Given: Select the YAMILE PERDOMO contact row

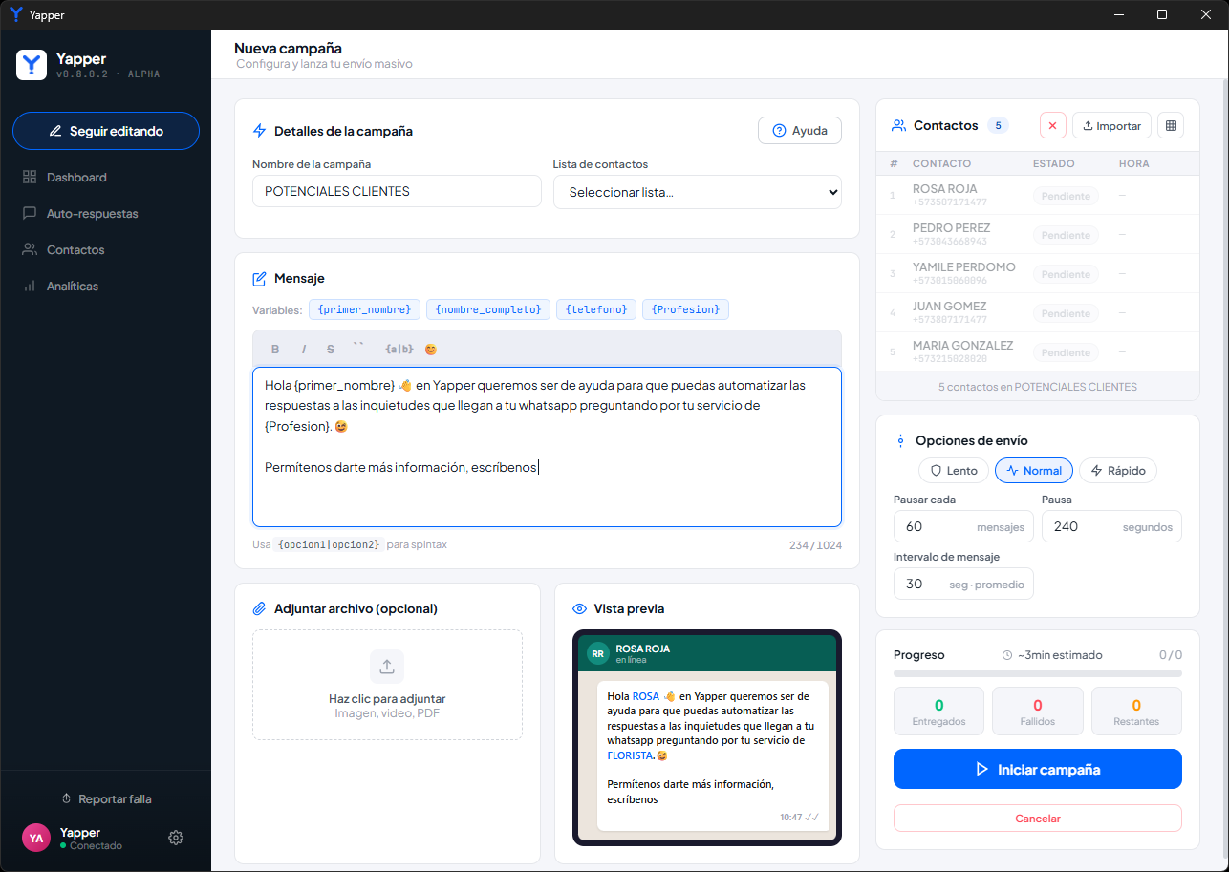Looking at the screenshot, I should coord(1038,273).
